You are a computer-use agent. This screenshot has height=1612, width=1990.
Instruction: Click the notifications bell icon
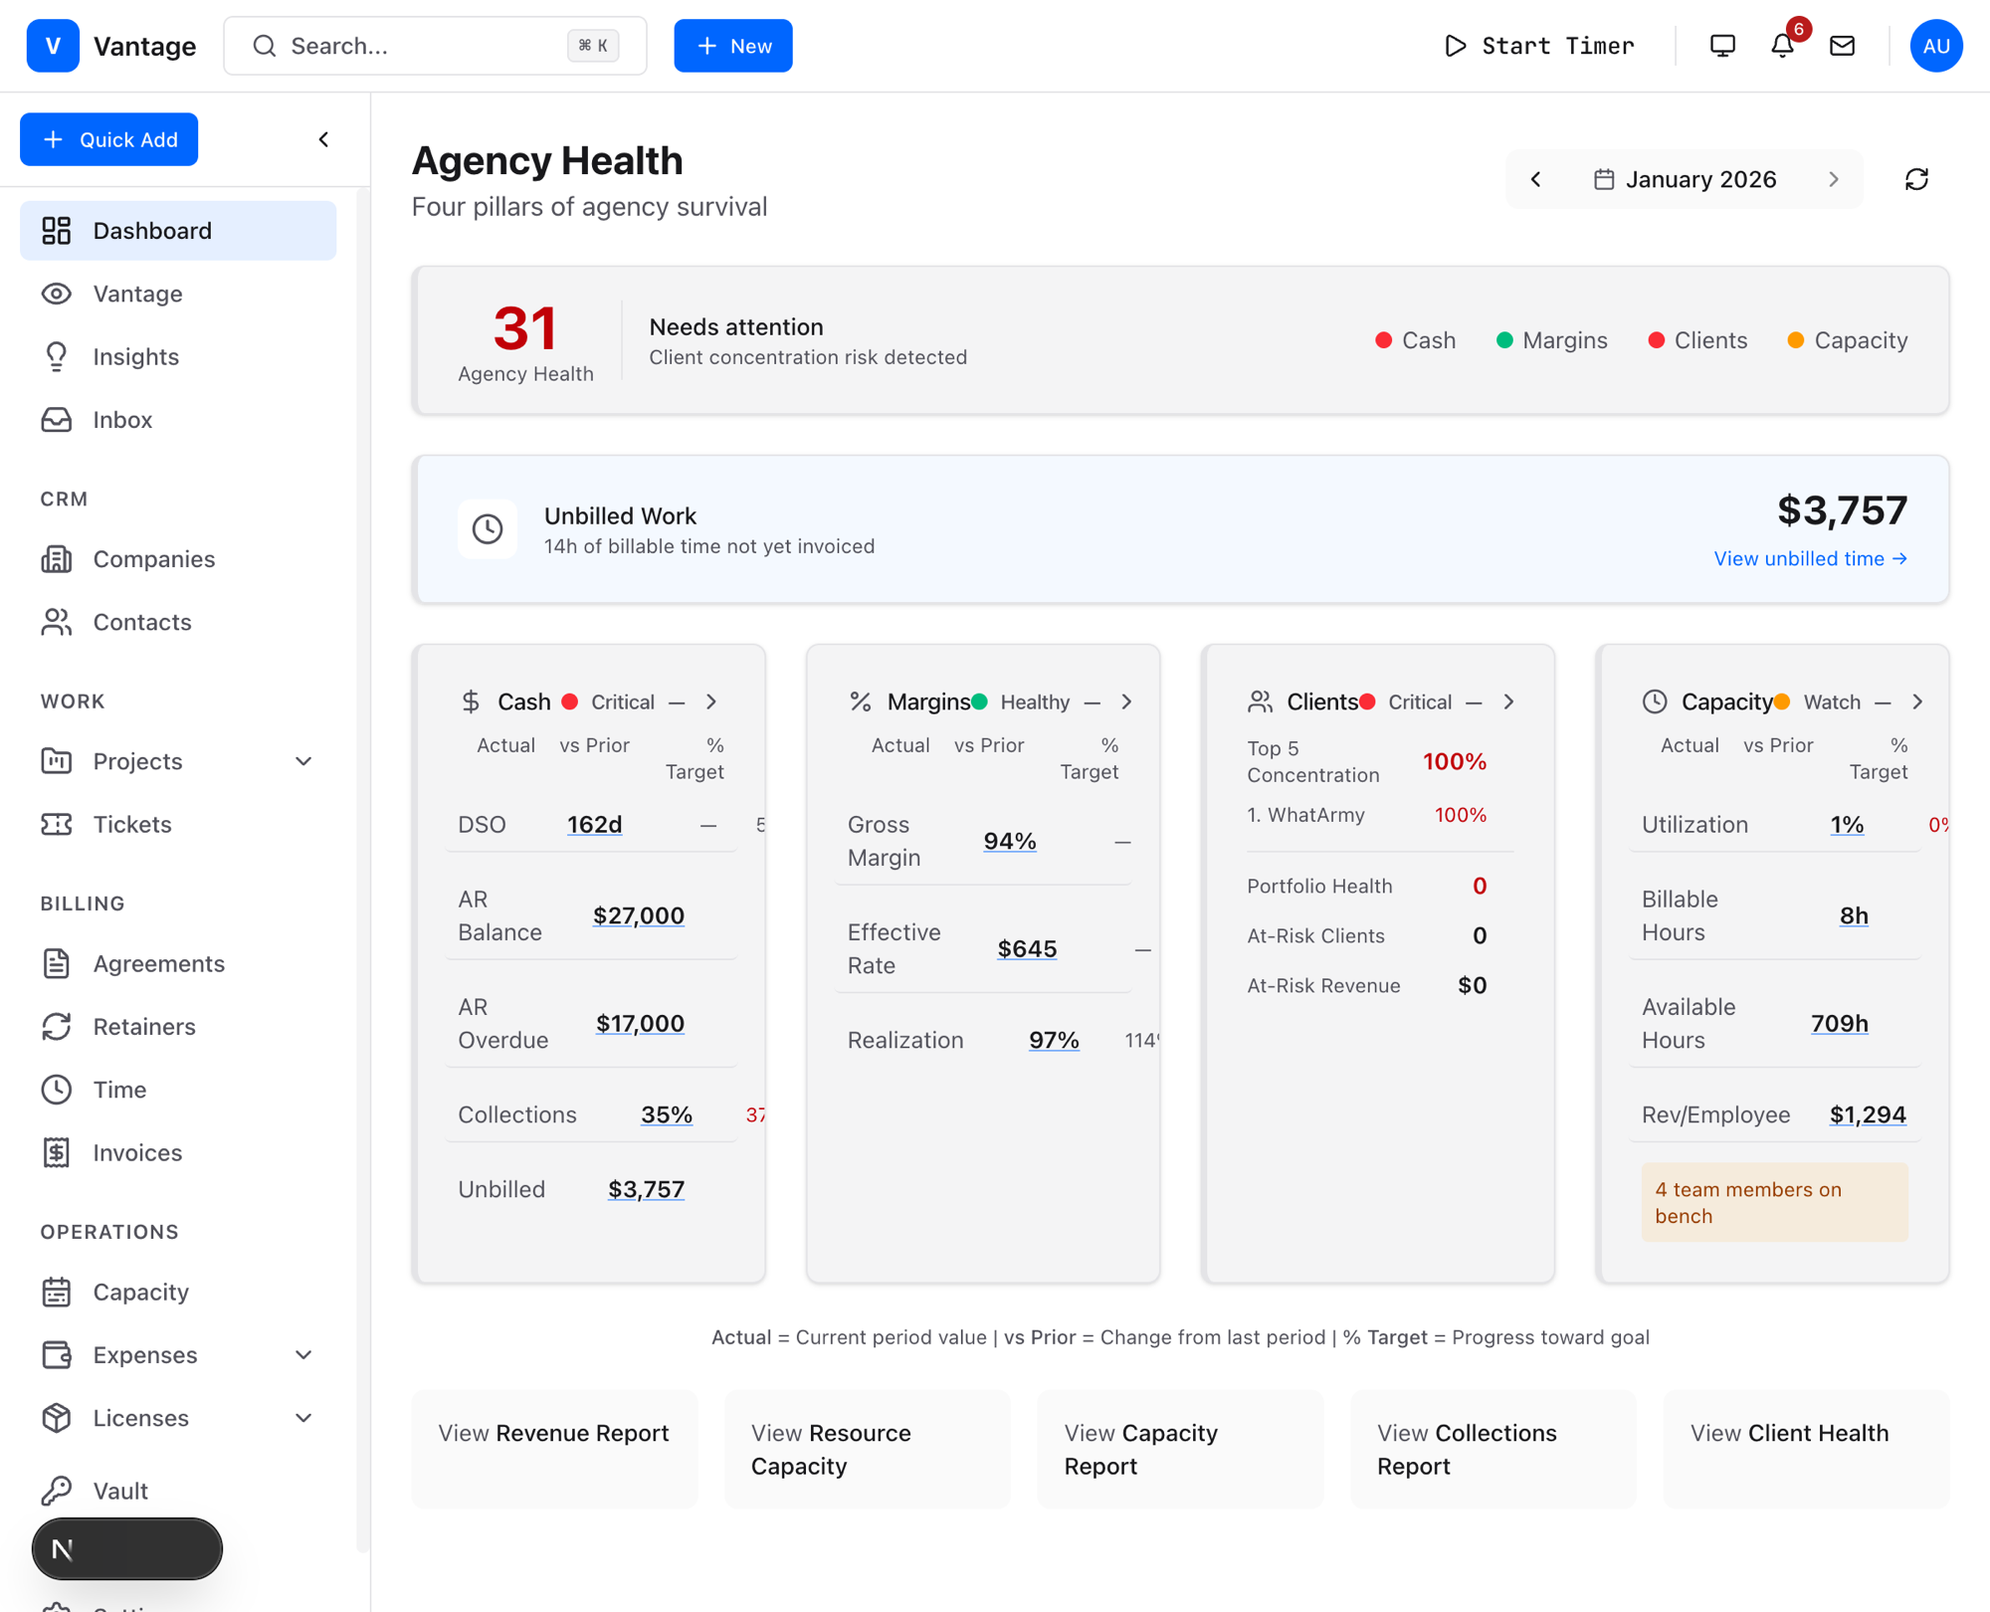tap(1782, 46)
